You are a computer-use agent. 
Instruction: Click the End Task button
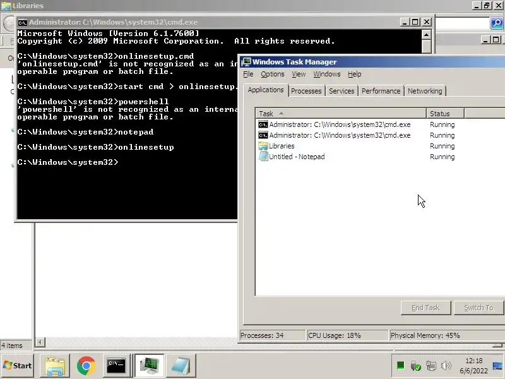point(425,308)
